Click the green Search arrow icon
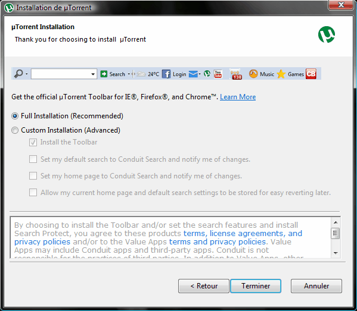Image resolution: width=357 pixels, height=311 pixels. tap(104, 74)
